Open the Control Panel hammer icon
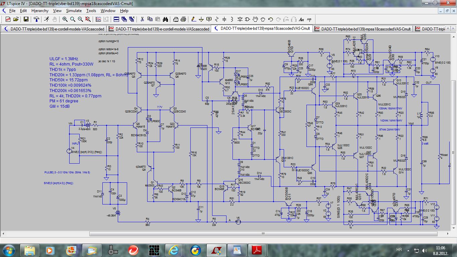The height and width of the screenshot is (257, 457). click(x=36, y=19)
